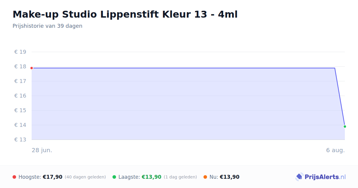Click the Hoogste €17,90 price value

(x=53, y=177)
